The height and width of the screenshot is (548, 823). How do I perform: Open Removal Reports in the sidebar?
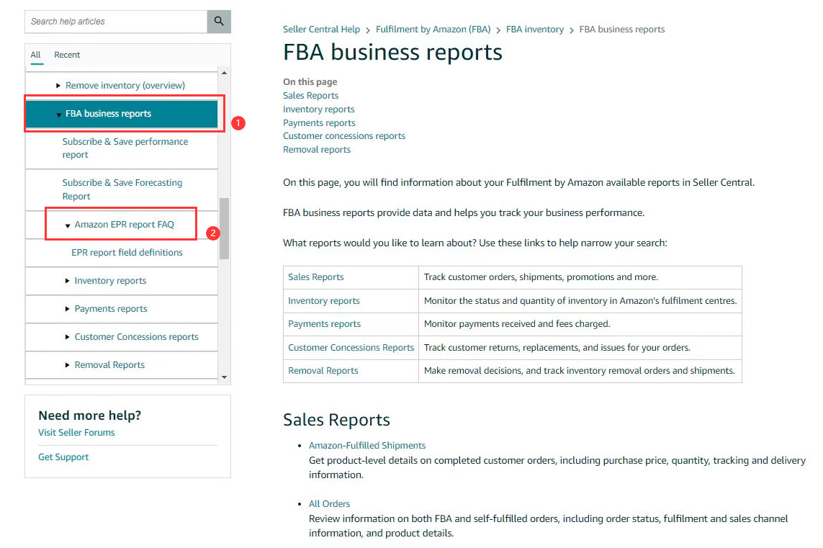click(x=109, y=365)
